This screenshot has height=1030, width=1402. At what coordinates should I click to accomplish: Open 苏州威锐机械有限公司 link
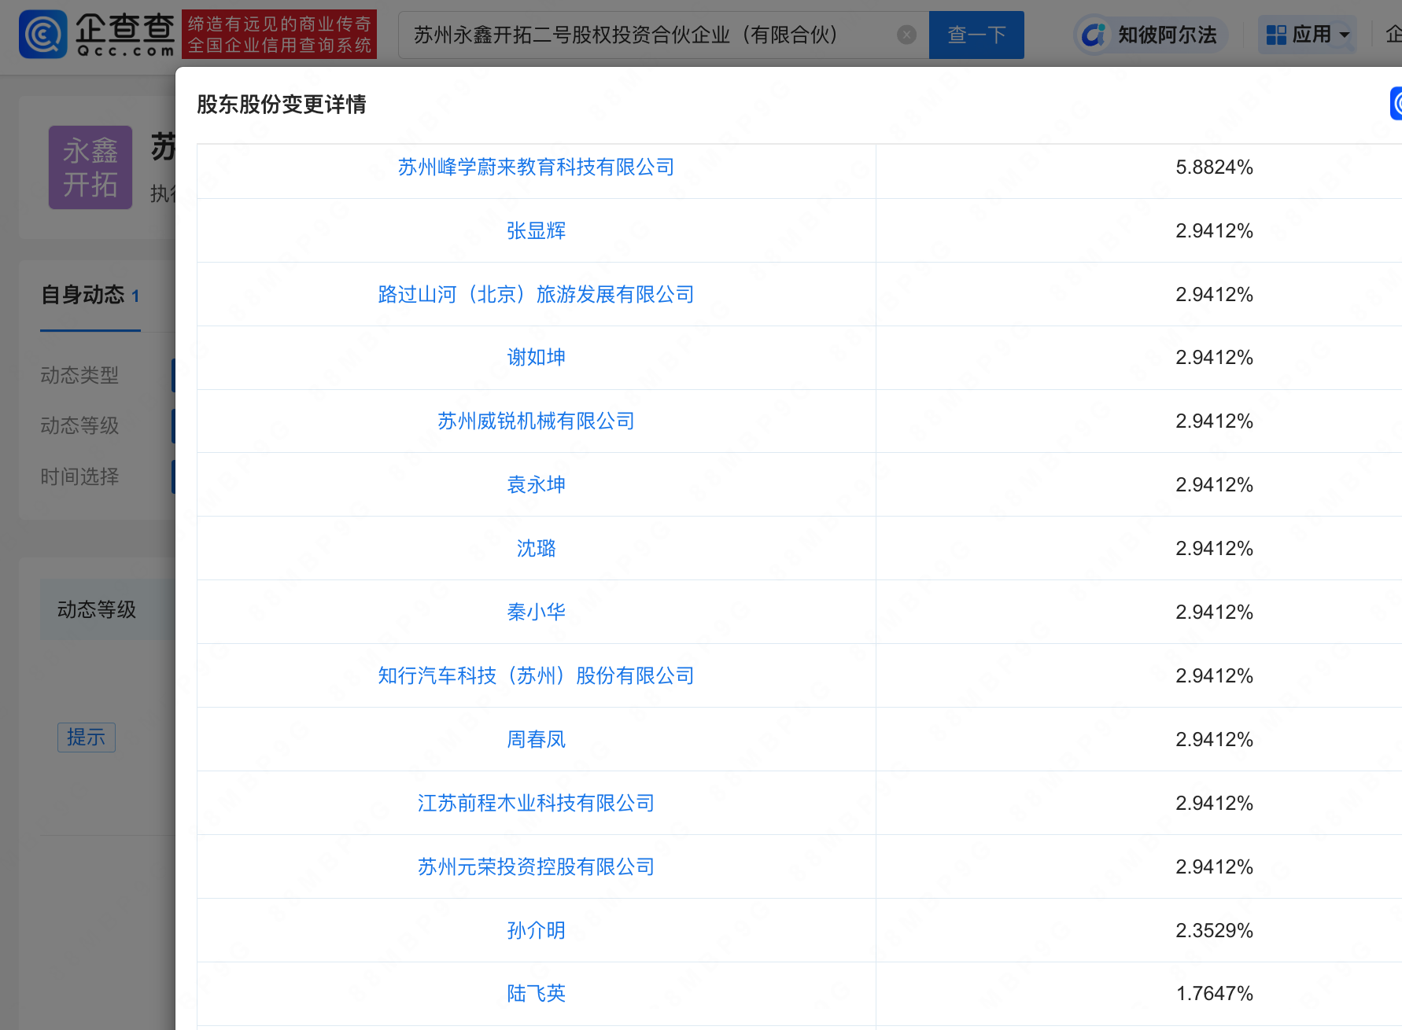click(x=537, y=421)
